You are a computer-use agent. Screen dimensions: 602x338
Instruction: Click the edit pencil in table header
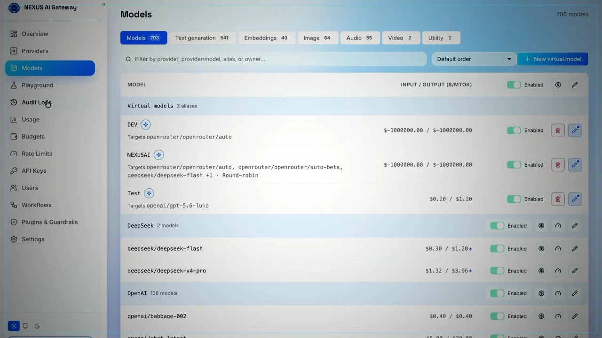pyautogui.click(x=575, y=85)
